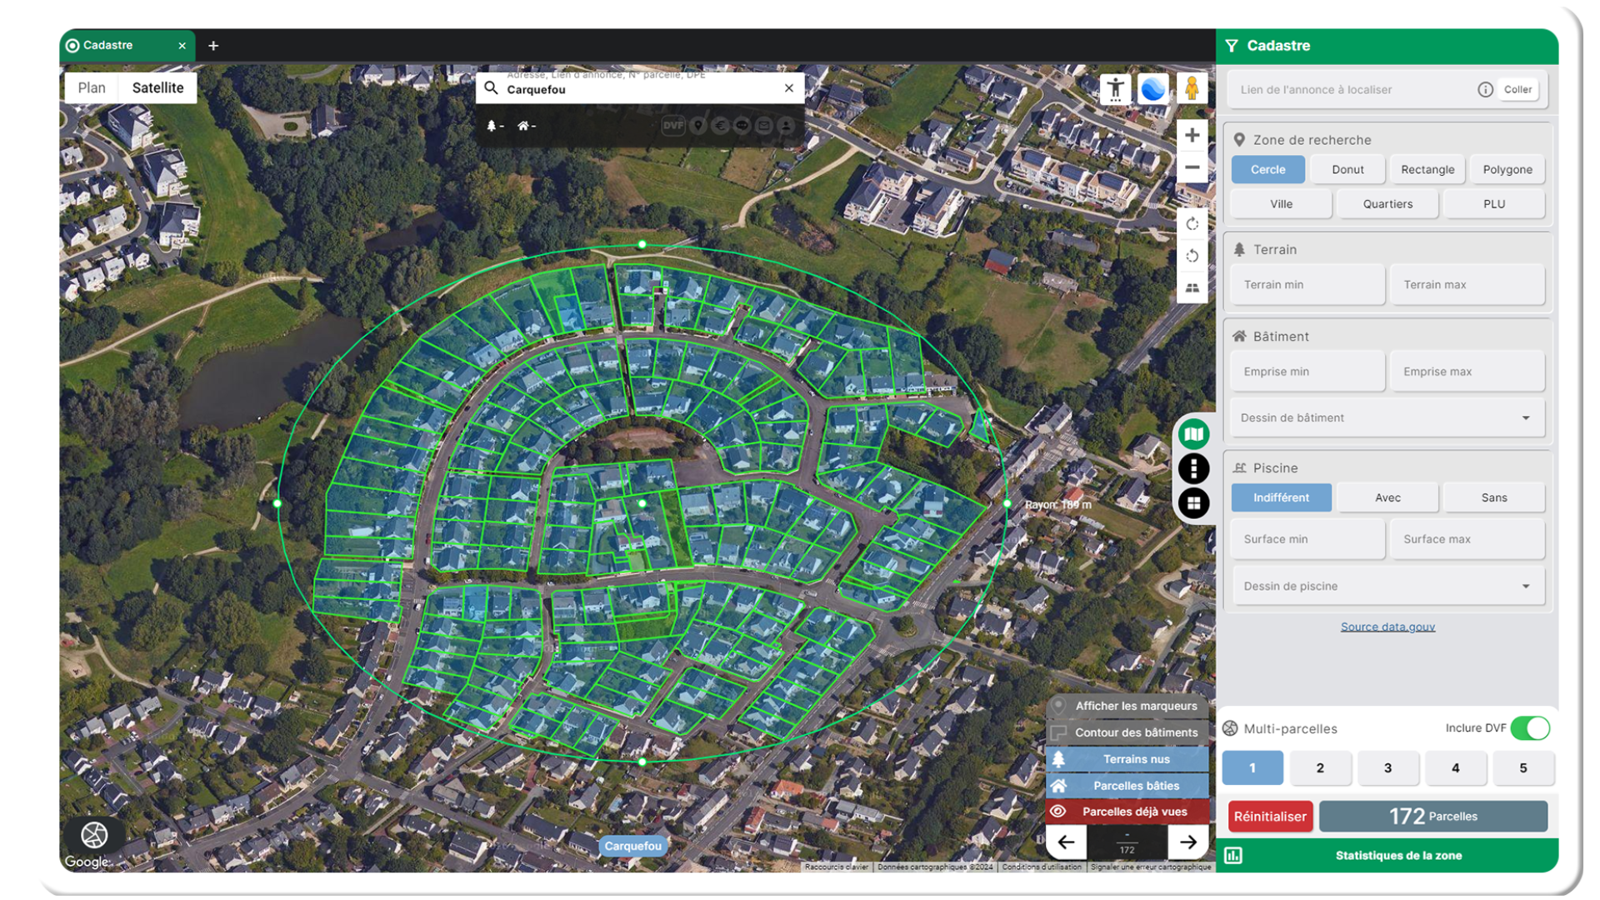Toggle the Inclure DVF switch

point(1530,728)
